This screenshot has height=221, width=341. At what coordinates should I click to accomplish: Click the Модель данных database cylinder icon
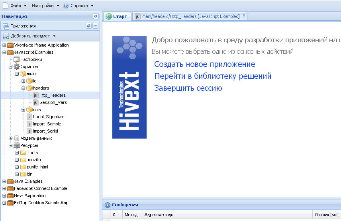tap(16, 139)
